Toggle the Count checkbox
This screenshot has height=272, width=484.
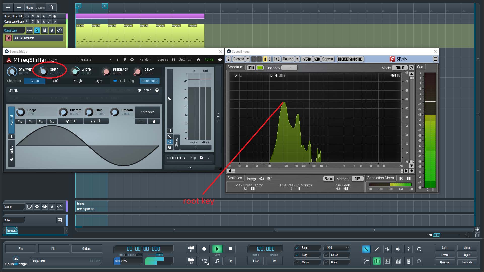[x=327, y=262]
